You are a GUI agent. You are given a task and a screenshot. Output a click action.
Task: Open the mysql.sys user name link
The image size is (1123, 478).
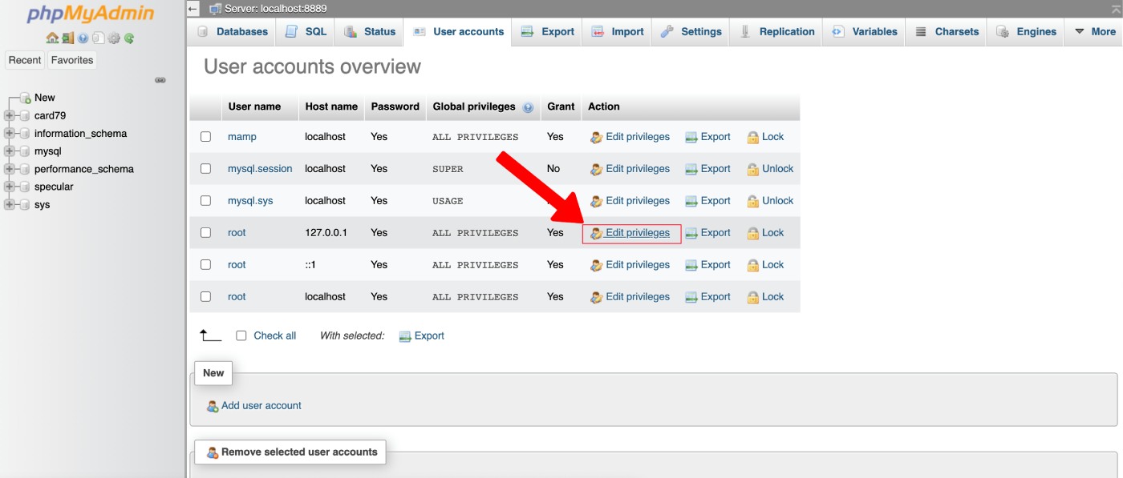tap(250, 201)
